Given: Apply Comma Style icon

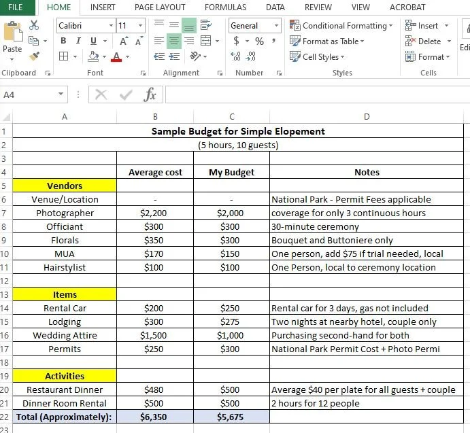Looking at the screenshot, I should (x=273, y=41).
